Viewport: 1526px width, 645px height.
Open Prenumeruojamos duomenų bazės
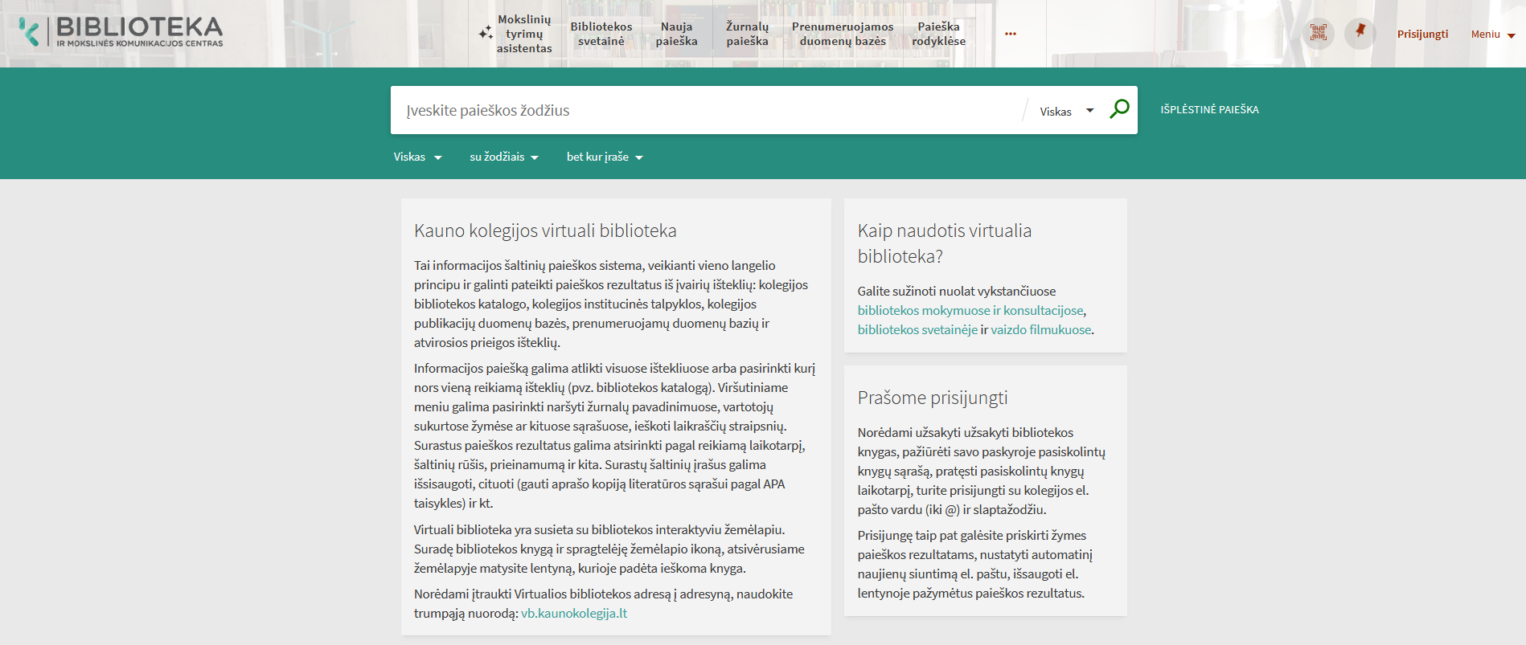tap(842, 34)
